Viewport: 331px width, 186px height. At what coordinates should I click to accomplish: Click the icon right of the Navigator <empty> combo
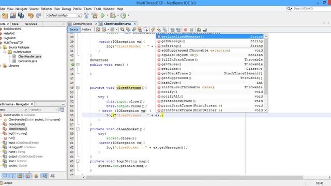click(x=62, y=110)
